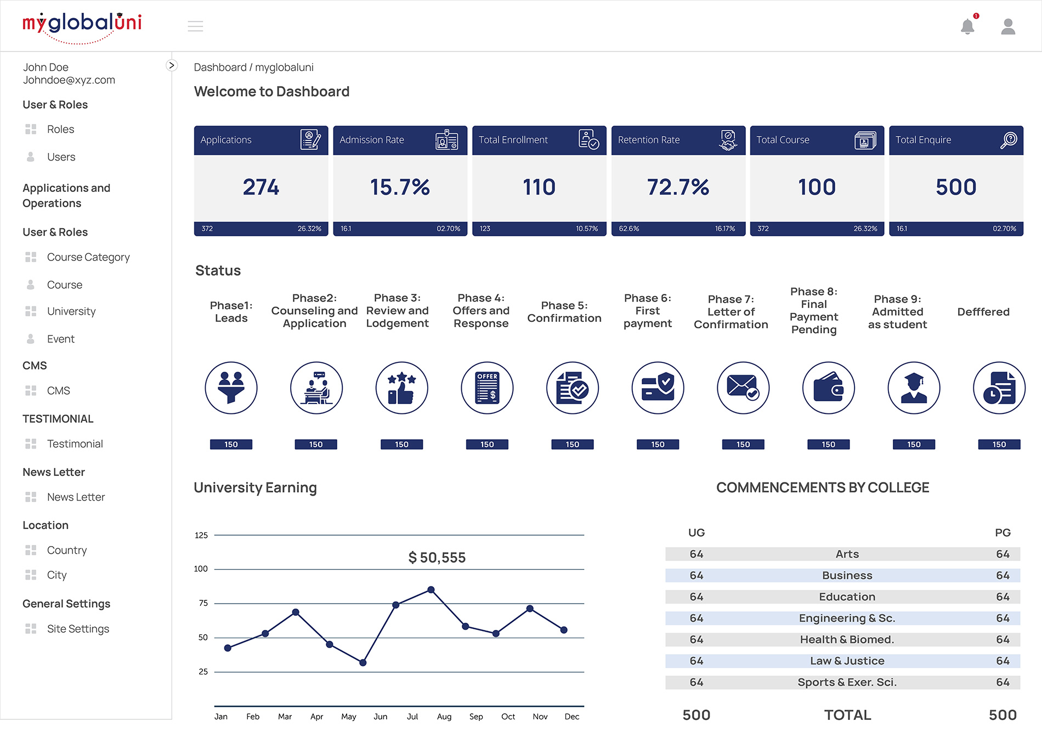Click the 150 badge under Phase 5 Confirmation

coord(573,445)
